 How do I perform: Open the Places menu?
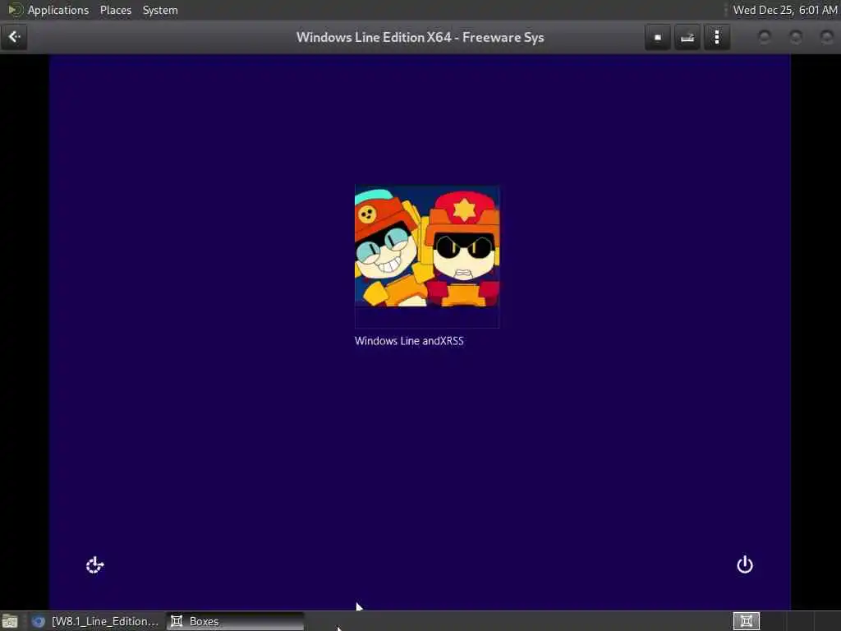[115, 10]
